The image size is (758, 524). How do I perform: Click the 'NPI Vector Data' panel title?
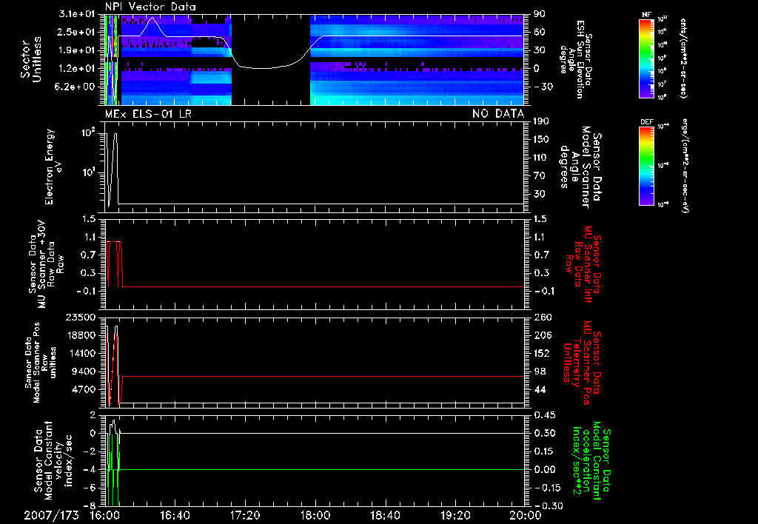(150, 7)
